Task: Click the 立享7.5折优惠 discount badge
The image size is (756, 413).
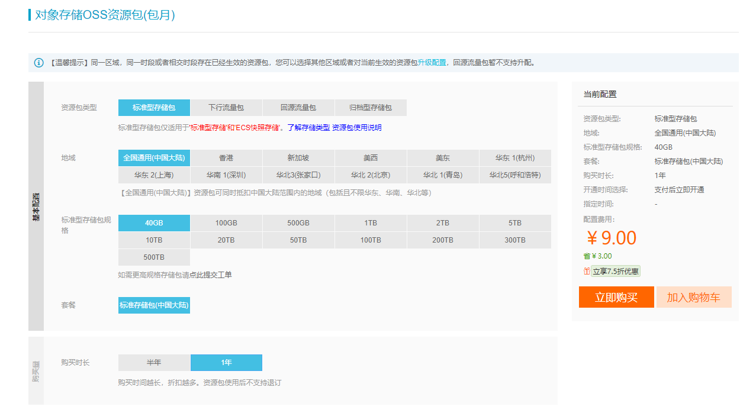Action: [616, 271]
